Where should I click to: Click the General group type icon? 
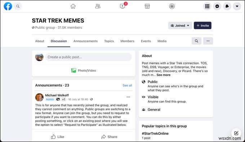(143, 110)
